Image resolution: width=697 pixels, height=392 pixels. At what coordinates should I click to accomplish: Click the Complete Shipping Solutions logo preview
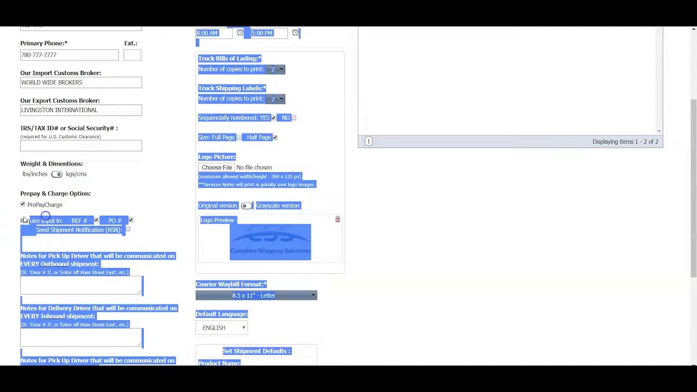tap(271, 242)
